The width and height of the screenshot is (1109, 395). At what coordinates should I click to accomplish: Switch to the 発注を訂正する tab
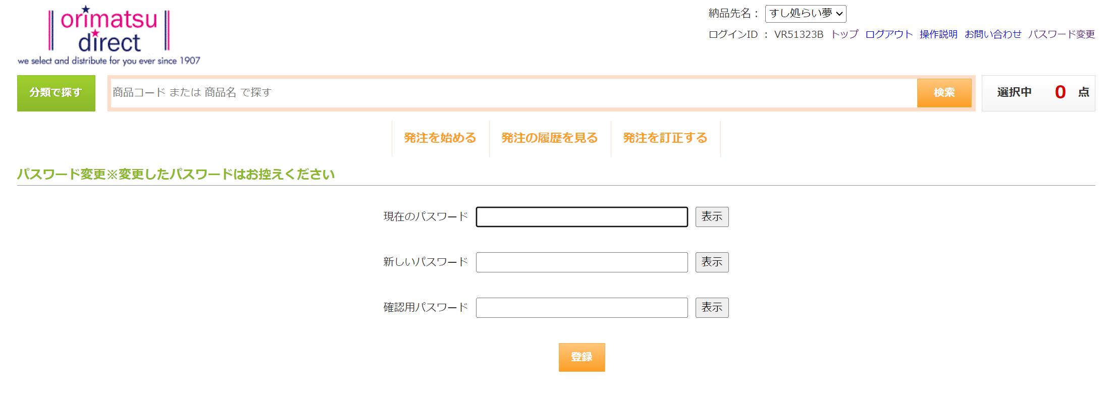[665, 138]
